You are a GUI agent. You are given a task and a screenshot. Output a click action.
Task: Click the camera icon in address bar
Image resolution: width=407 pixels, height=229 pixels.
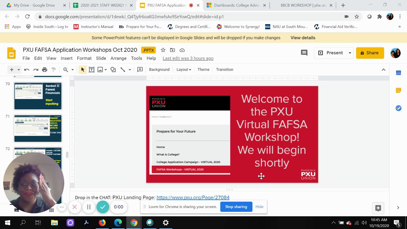[347, 17]
